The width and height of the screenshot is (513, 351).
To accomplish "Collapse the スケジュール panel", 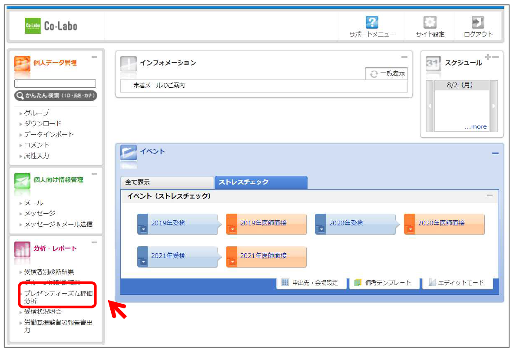I will pos(495,57).
